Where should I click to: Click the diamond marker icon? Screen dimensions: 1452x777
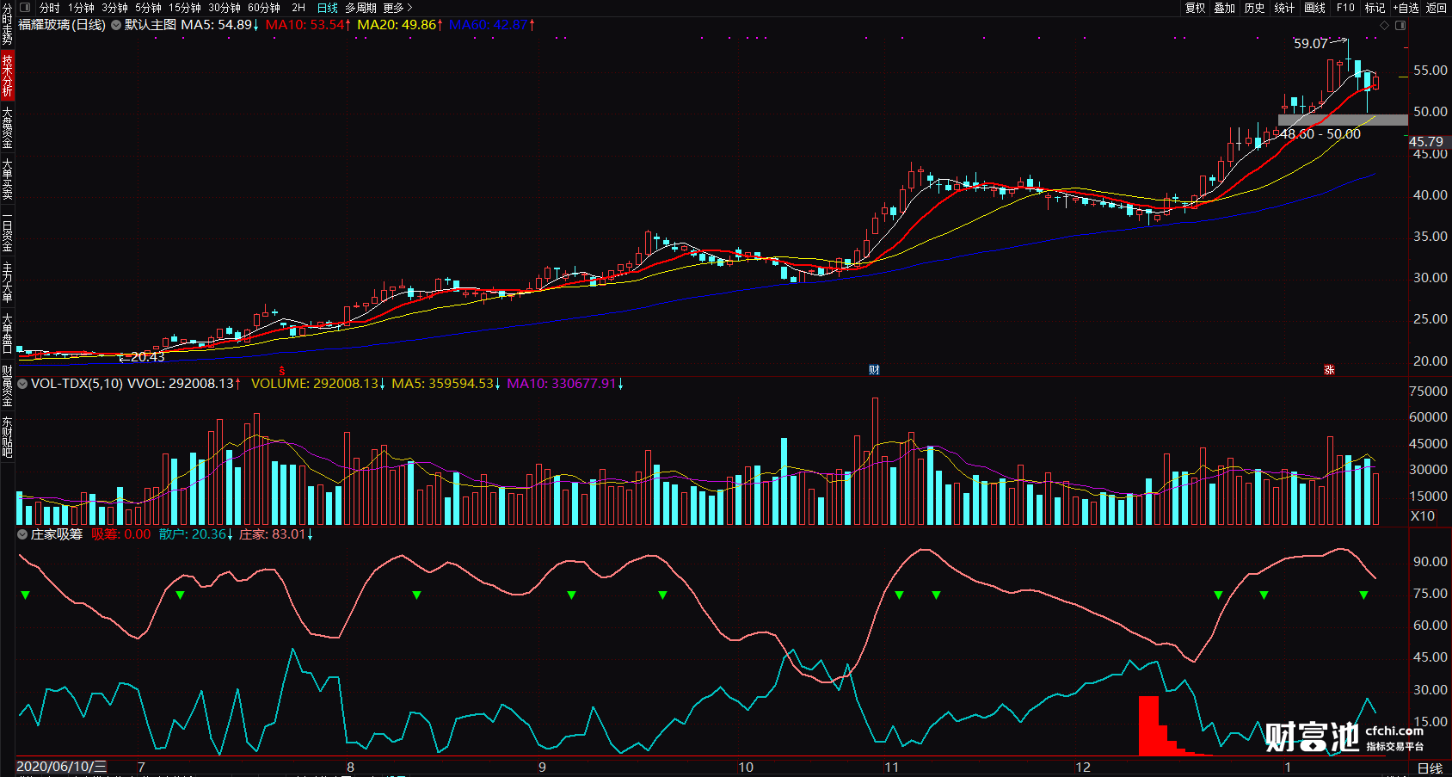tap(1384, 25)
